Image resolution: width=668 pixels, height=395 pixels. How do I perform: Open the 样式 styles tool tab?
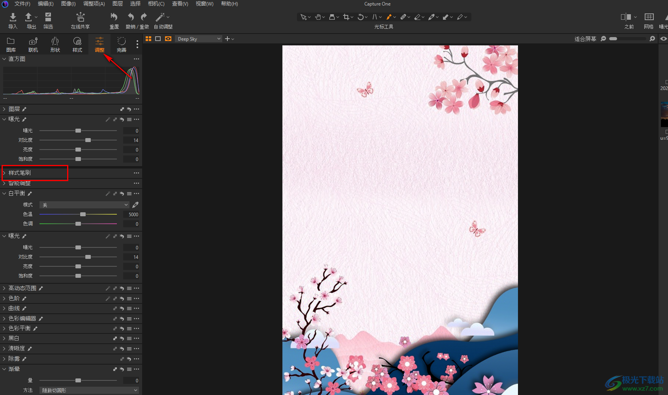[x=77, y=45]
